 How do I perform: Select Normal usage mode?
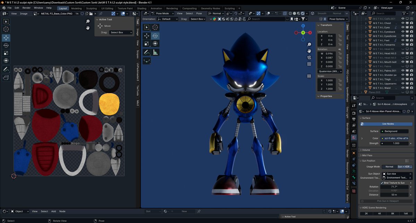[389, 167]
